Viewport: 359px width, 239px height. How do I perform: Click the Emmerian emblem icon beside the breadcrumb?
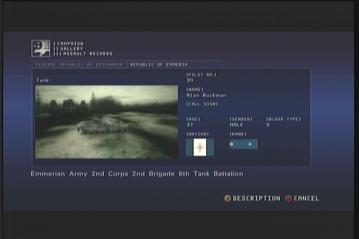point(41,48)
